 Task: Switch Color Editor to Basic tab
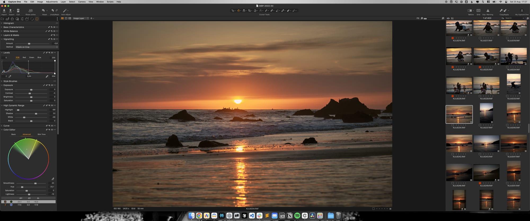(14, 134)
